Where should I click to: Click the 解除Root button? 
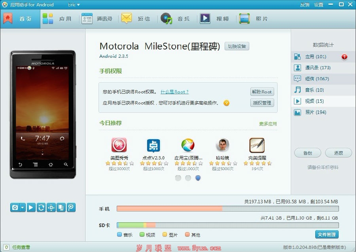[262, 92]
